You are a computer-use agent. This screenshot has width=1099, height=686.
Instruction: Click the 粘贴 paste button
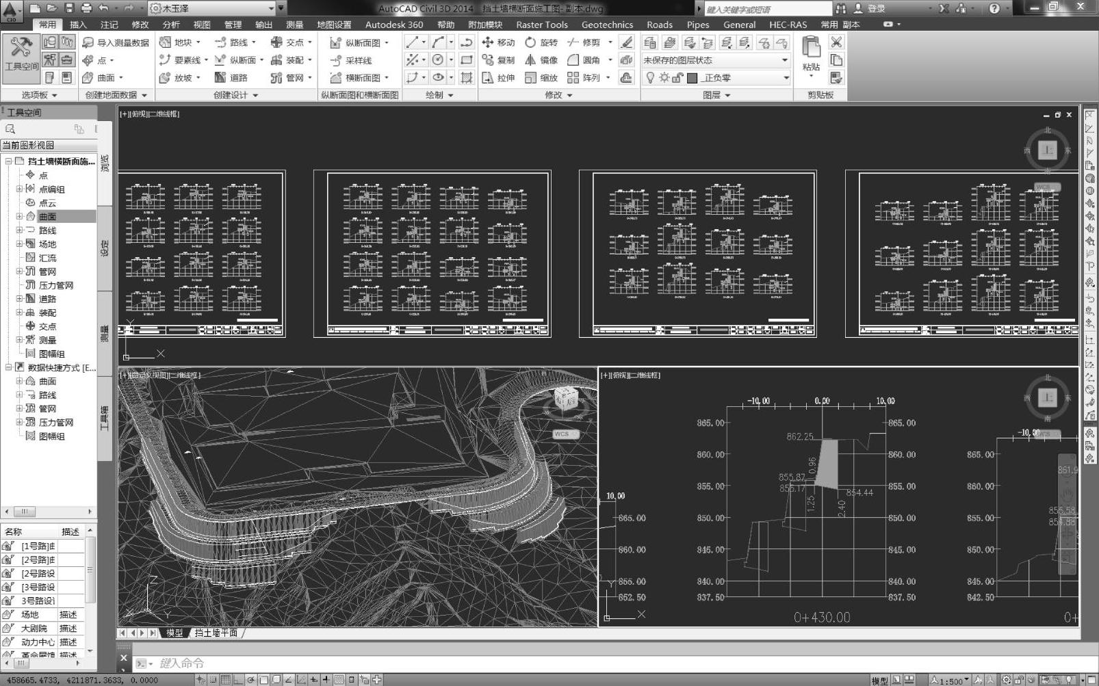811,55
